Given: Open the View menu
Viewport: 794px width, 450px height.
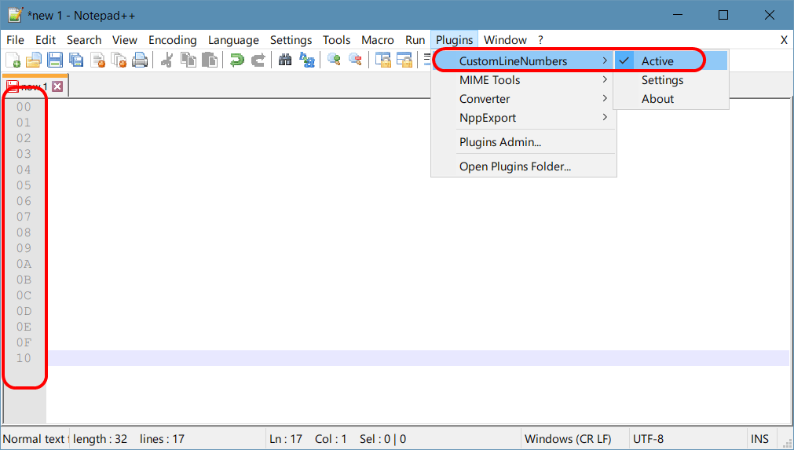Looking at the screenshot, I should click(x=125, y=40).
